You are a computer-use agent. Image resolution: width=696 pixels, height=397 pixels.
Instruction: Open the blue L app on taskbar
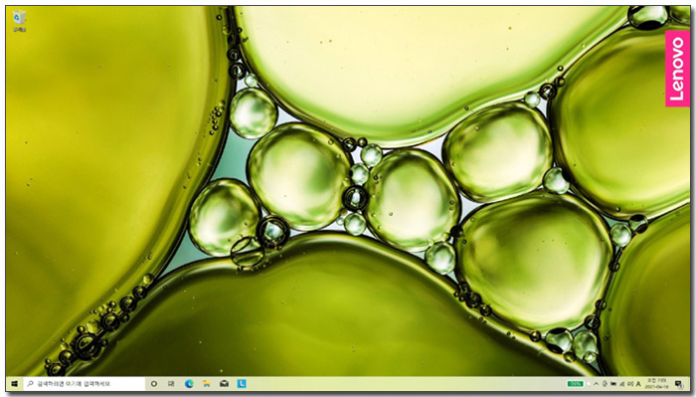(x=242, y=384)
